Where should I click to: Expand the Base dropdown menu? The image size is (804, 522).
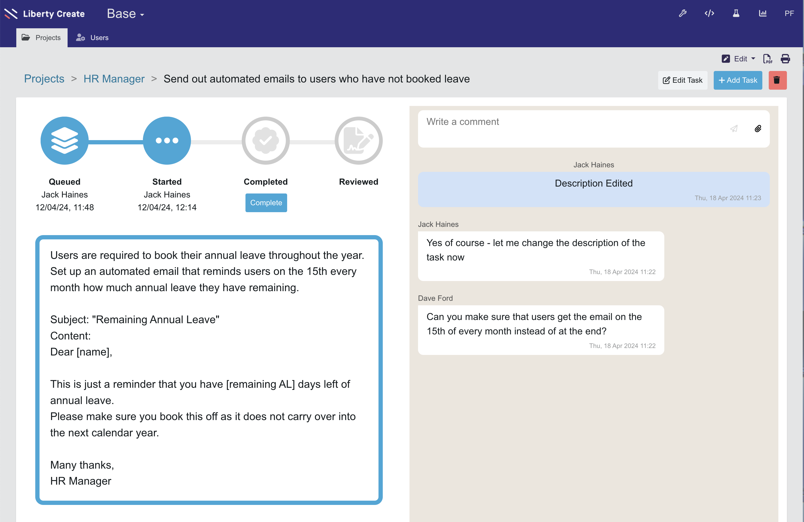[125, 14]
